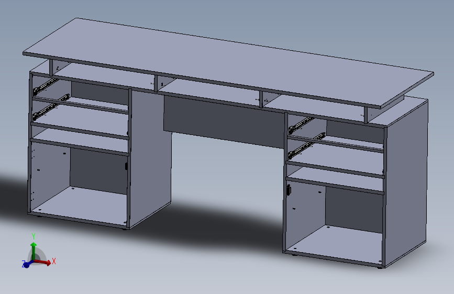Click the red X axis of the orientation triad
This screenshot has height=294, width=454.
(x=44, y=262)
